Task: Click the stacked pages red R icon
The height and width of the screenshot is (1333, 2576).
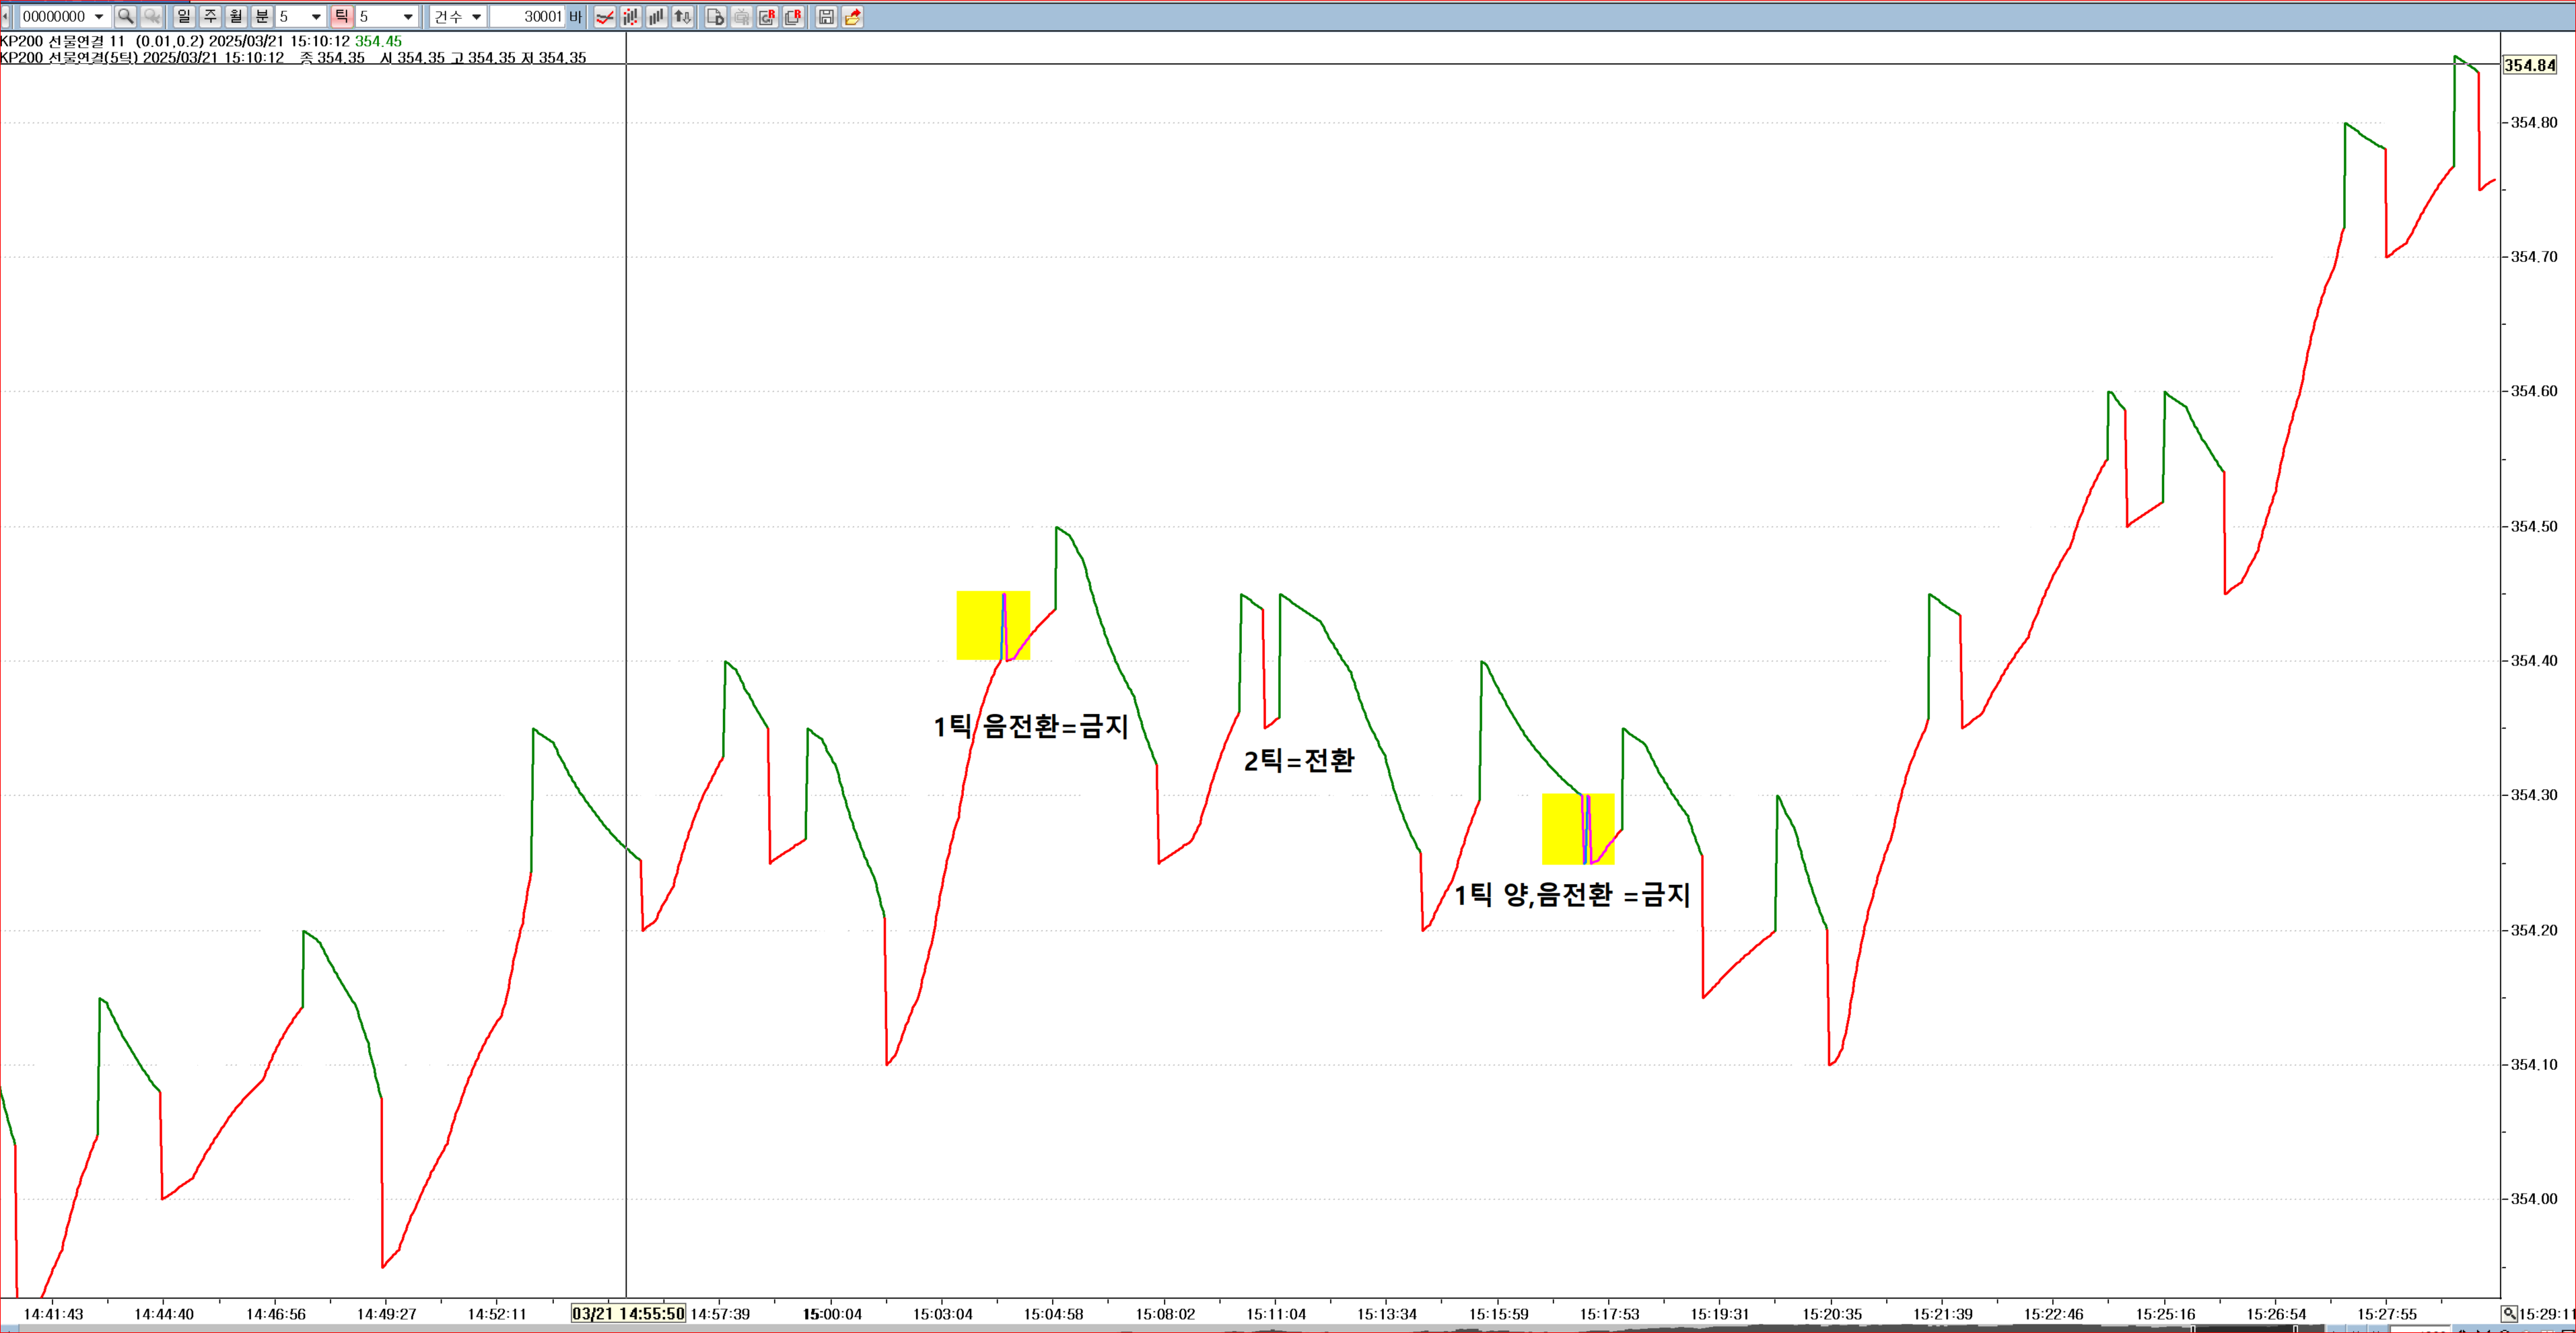Action: click(x=794, y=16)
